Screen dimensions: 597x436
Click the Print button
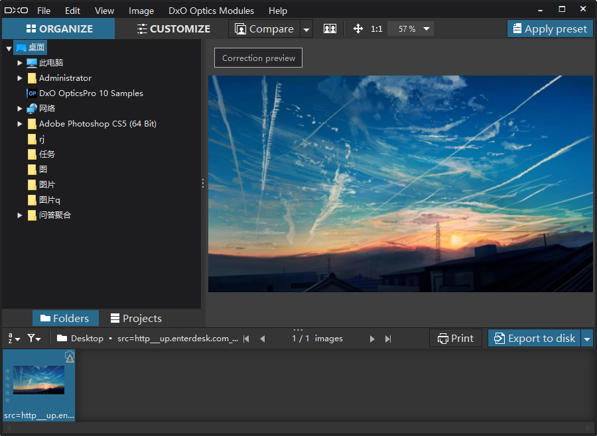456,338
